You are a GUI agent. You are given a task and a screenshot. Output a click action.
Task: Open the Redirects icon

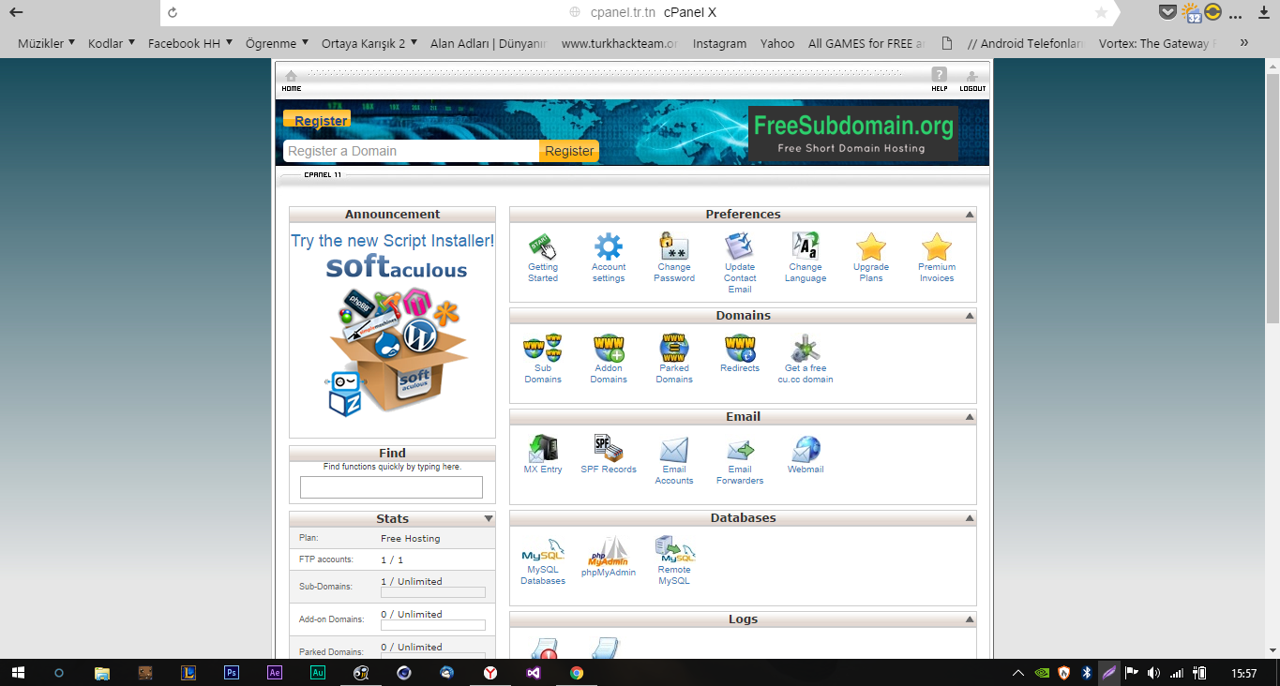coord(740,349)
